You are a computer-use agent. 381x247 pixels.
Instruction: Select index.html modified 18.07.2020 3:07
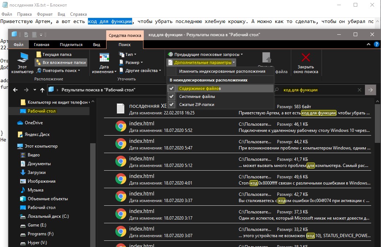coord(238,232)
